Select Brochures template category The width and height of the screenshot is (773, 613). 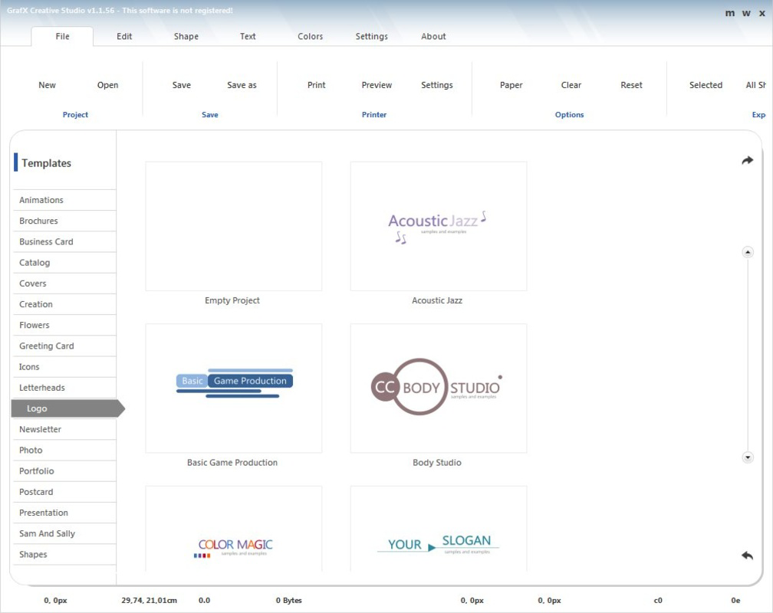point(64,221)
